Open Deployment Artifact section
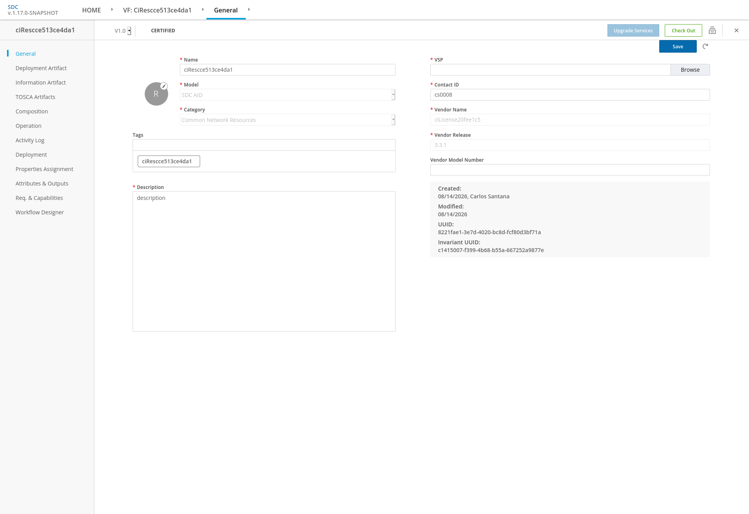The width and height of the screenshot is (749, 514). click(41, 68)
